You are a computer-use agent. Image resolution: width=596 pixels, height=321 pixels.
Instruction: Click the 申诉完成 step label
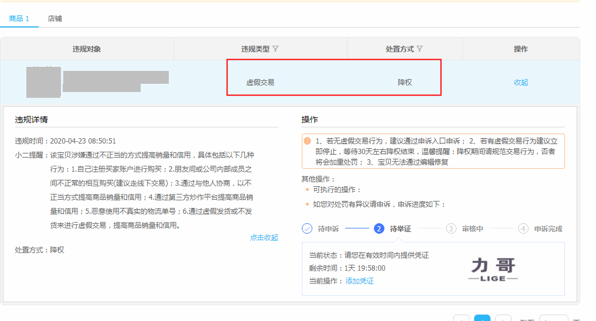click(548, 228)
